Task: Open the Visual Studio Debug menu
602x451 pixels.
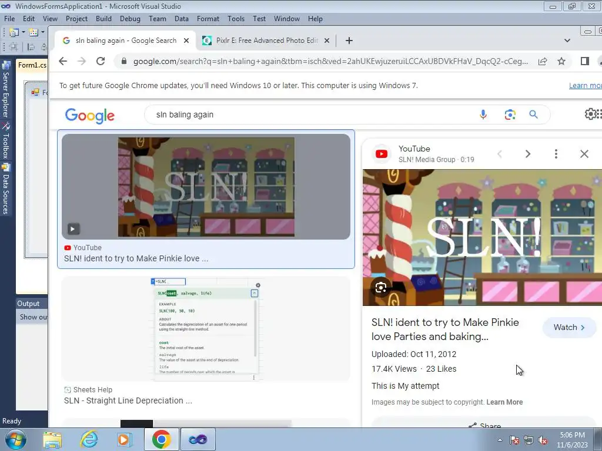Action: [130, 19]
